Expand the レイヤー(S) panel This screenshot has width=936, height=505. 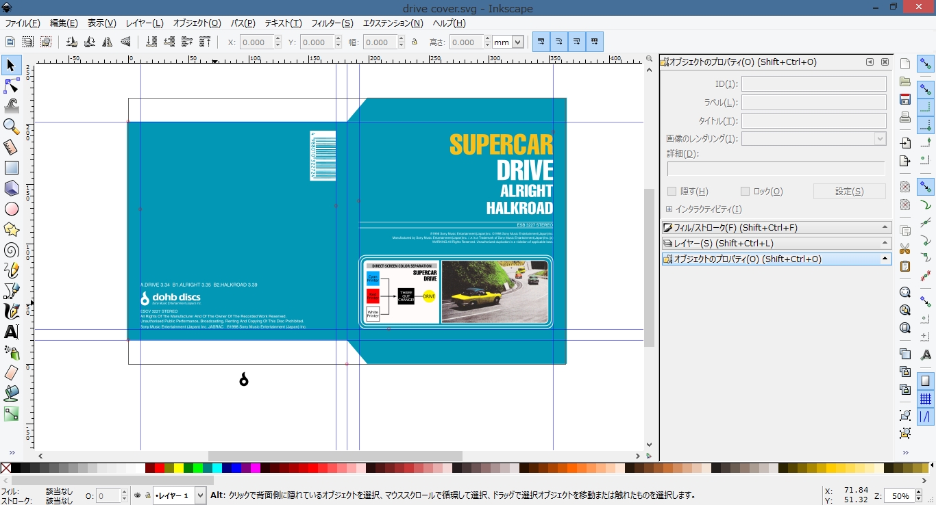click(x=776, y=244)
